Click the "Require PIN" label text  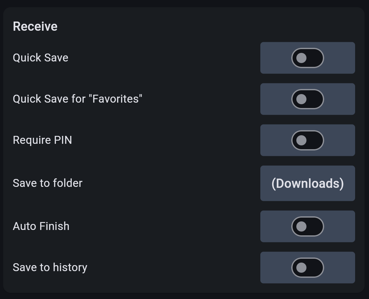point(42,140)
